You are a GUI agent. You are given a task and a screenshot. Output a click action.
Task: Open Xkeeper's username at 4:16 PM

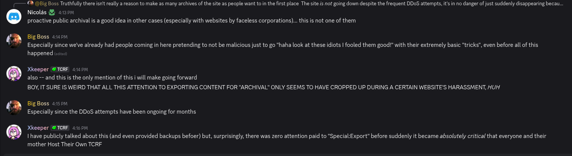(x=38, y=128)
